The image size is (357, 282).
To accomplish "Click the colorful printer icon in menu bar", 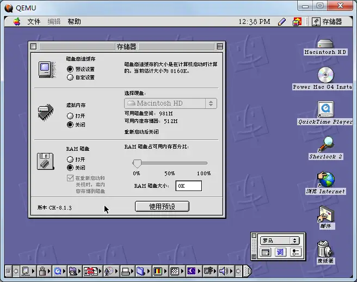I will 297,22.
